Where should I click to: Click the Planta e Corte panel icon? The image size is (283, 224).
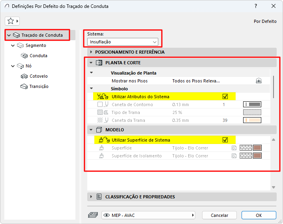(x=99, y=63)
